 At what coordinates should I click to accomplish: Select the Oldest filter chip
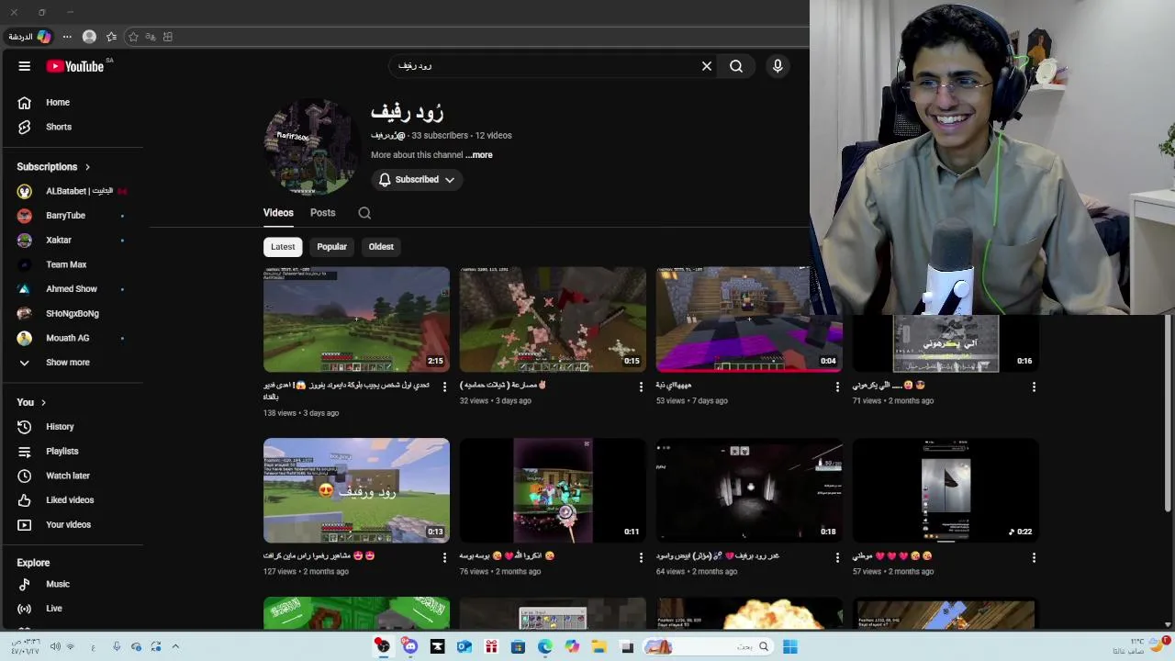(381, 247)
